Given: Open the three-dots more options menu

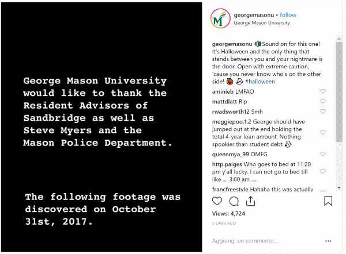Looking at the screenshot, I should 328,241.
